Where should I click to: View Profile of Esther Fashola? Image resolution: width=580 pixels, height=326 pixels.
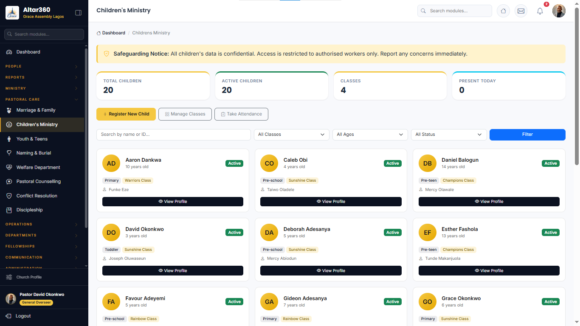pos(489,271)
